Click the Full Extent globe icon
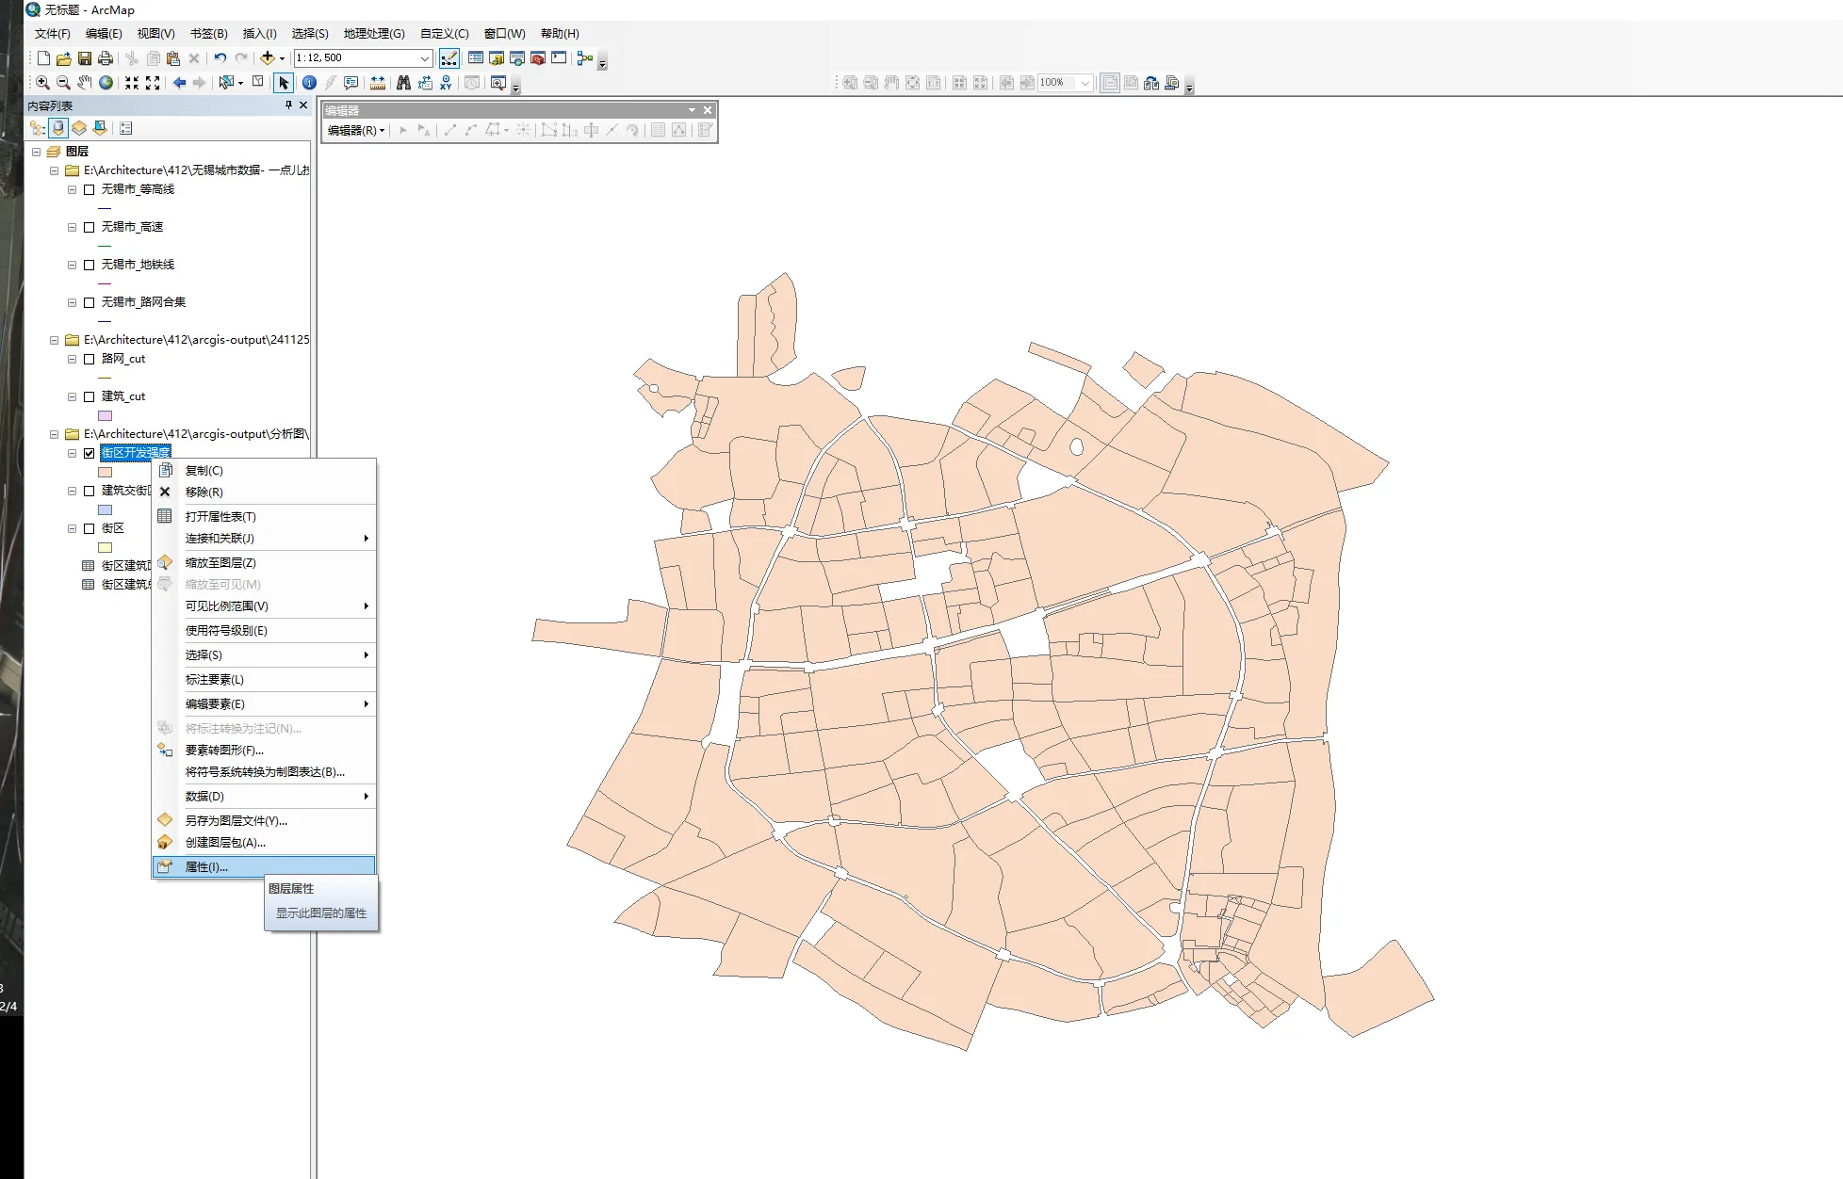The height and width of the screenshot is (1179, 1843). pyautogui.click(x=106, y=83)
